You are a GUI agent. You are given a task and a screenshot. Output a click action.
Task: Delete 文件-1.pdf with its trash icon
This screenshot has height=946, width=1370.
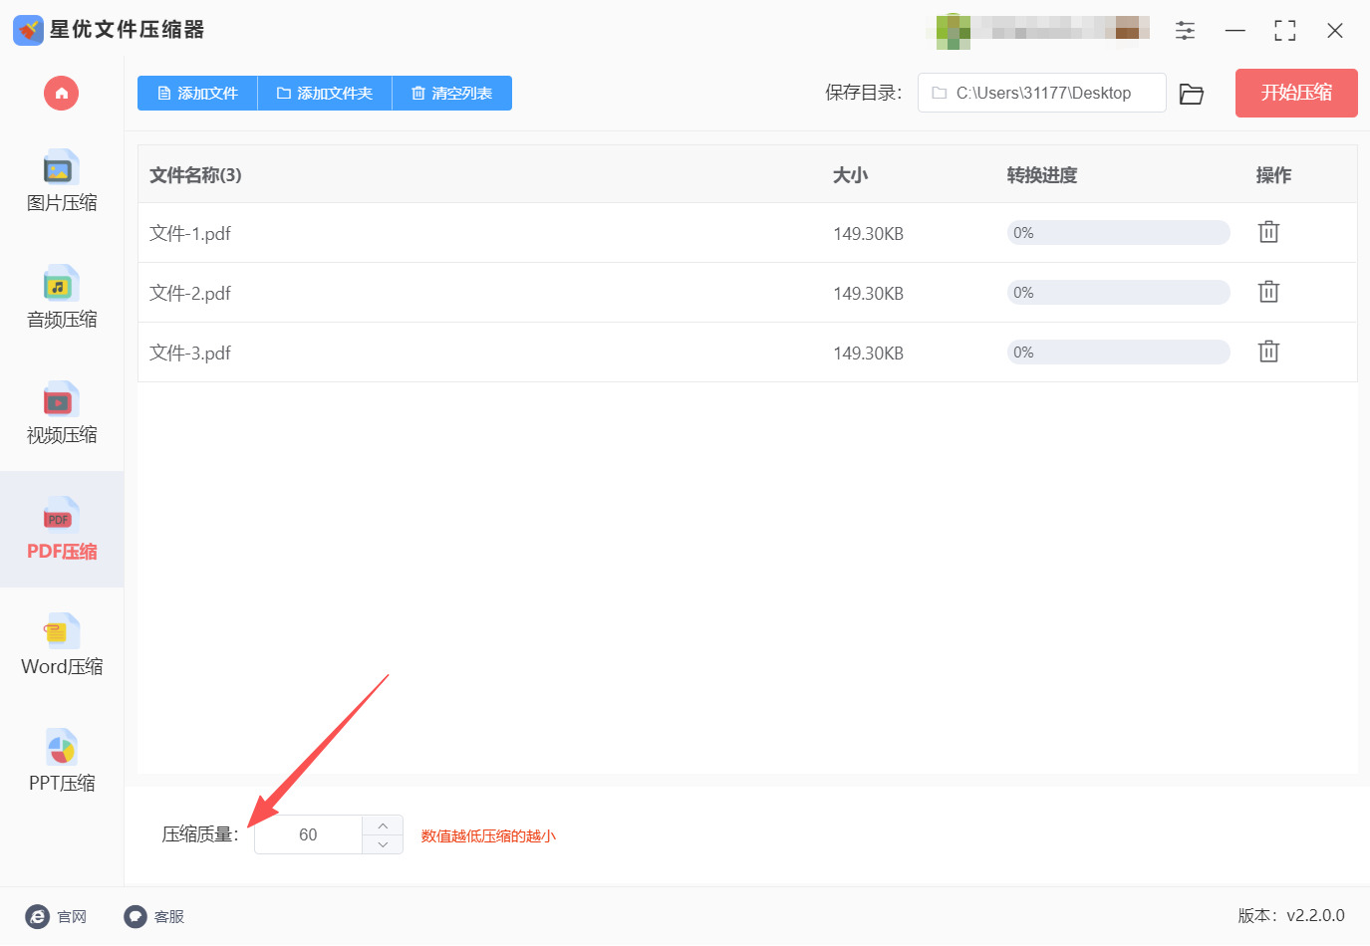point(1268,232)
